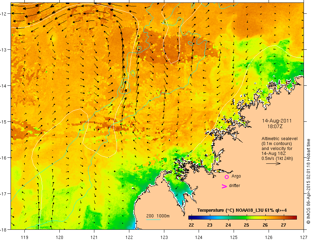Click the color bar label '25'
The image size is (311, 240).
[247, 225]
